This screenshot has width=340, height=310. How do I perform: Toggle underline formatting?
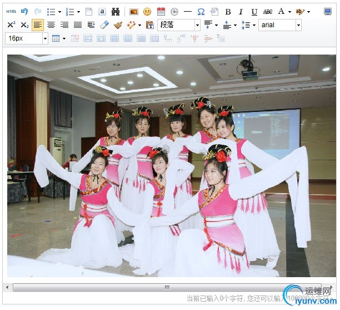coord(254,12)
